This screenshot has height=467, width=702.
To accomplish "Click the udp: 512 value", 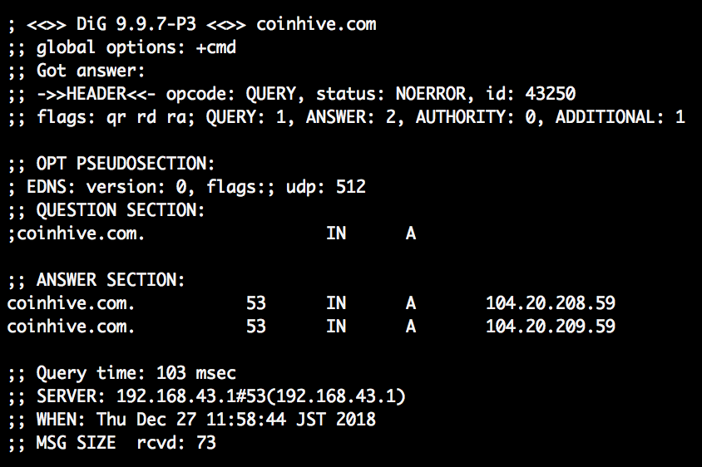I will tap(326, 187).
